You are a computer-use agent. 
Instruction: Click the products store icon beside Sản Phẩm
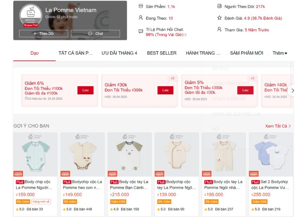[141, 6]
